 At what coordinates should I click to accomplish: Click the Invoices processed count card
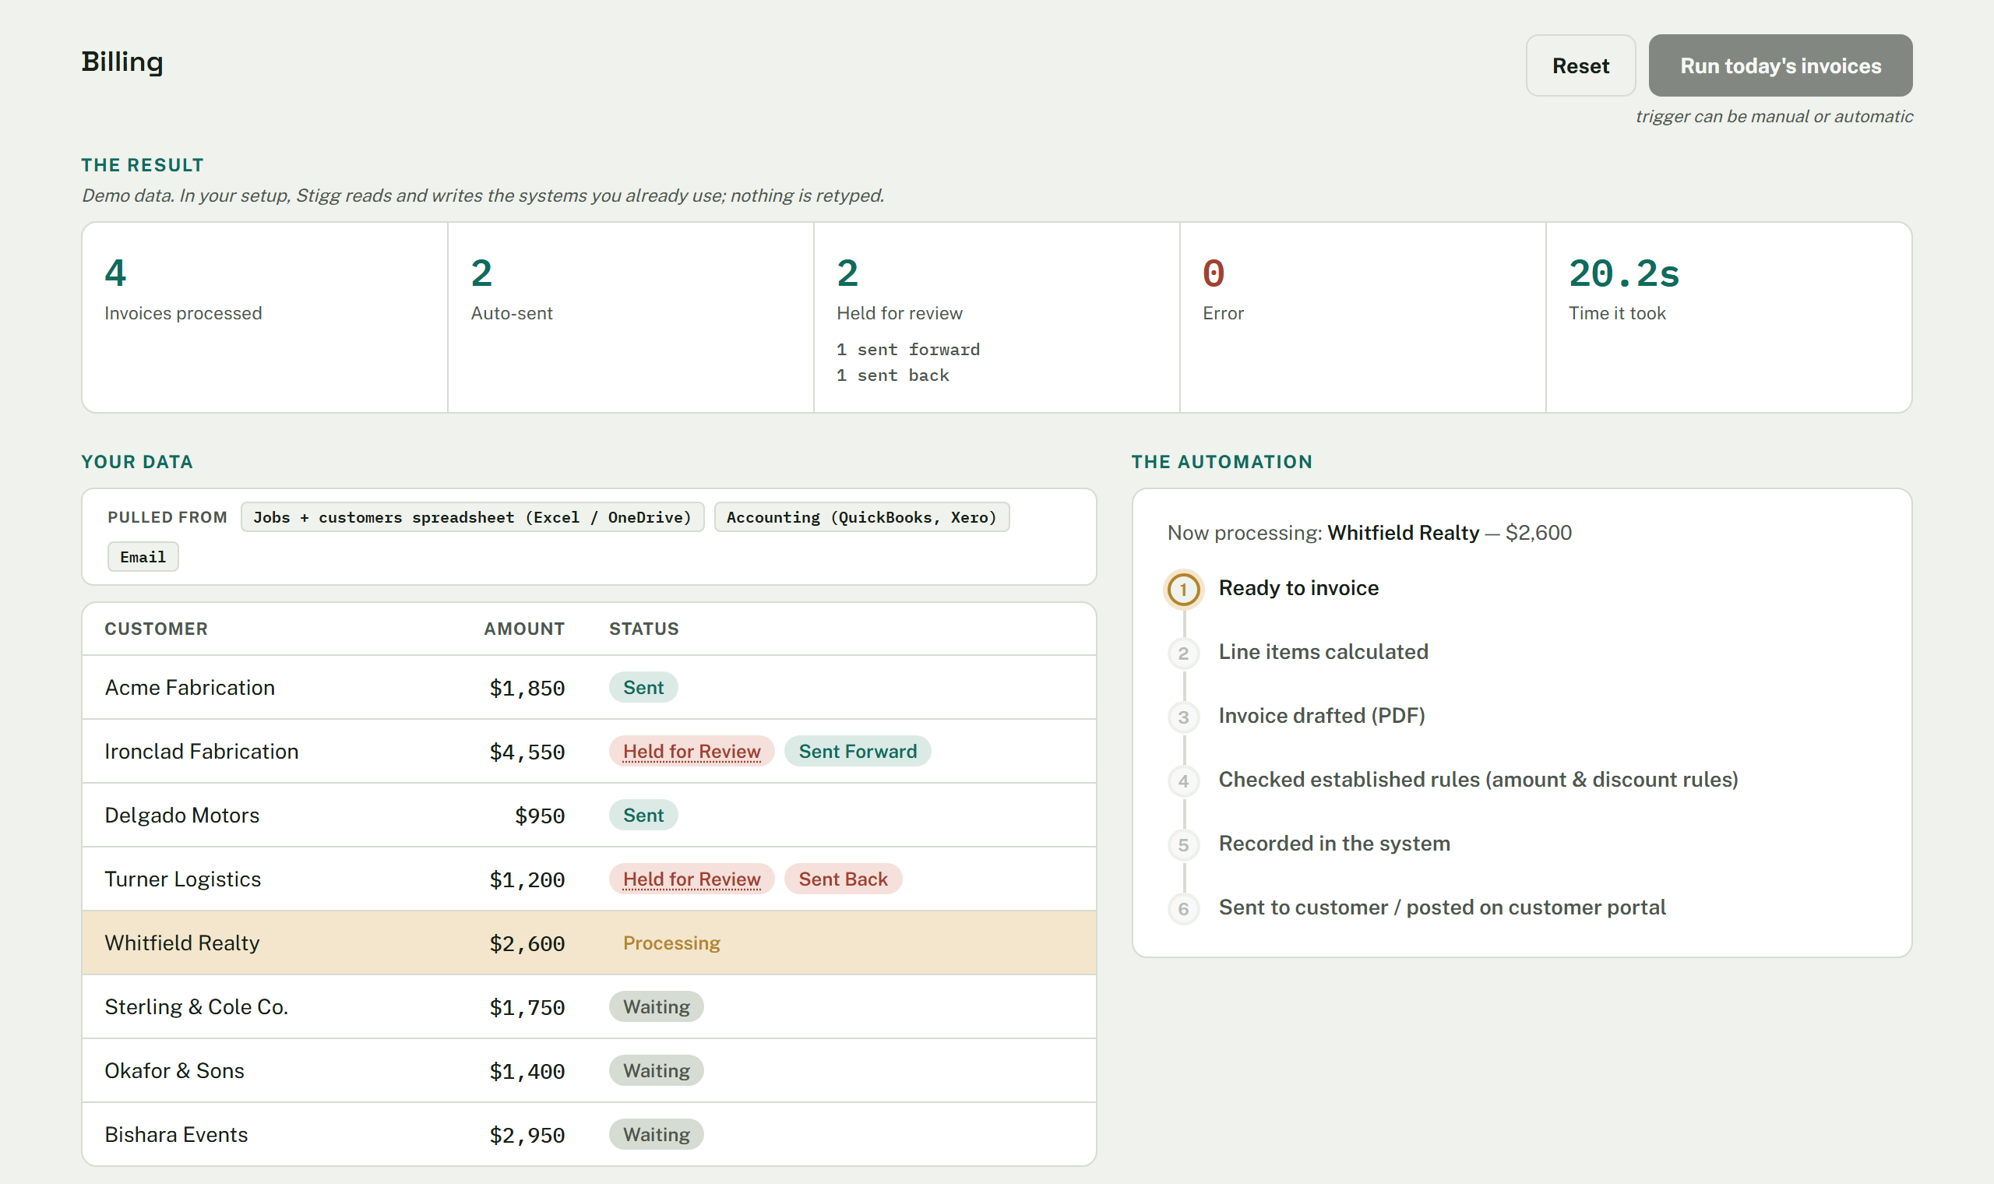click(265, 318)
